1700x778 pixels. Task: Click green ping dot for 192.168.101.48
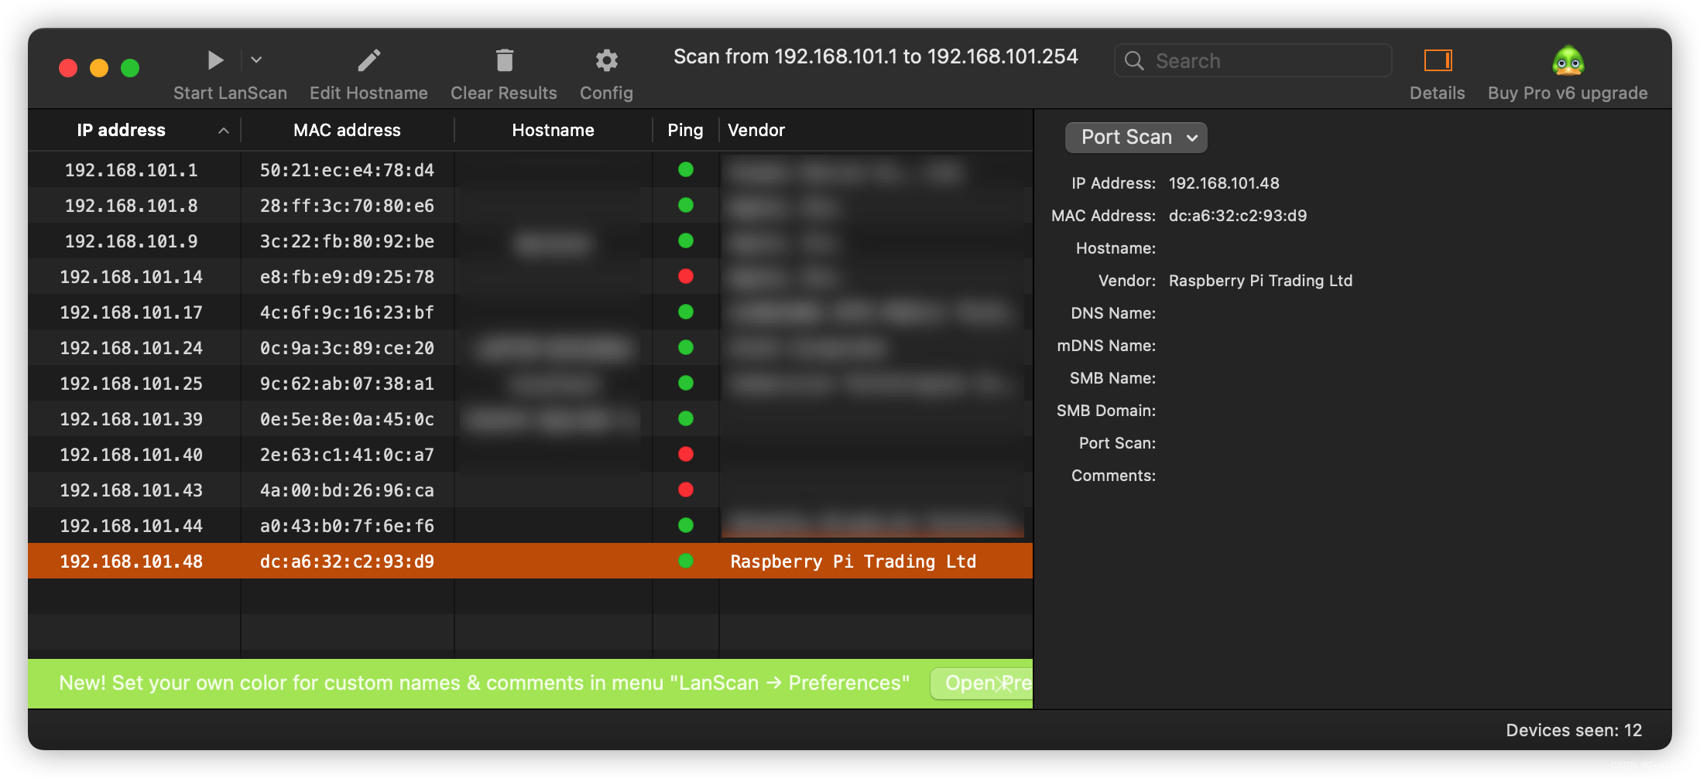(685, 561)
